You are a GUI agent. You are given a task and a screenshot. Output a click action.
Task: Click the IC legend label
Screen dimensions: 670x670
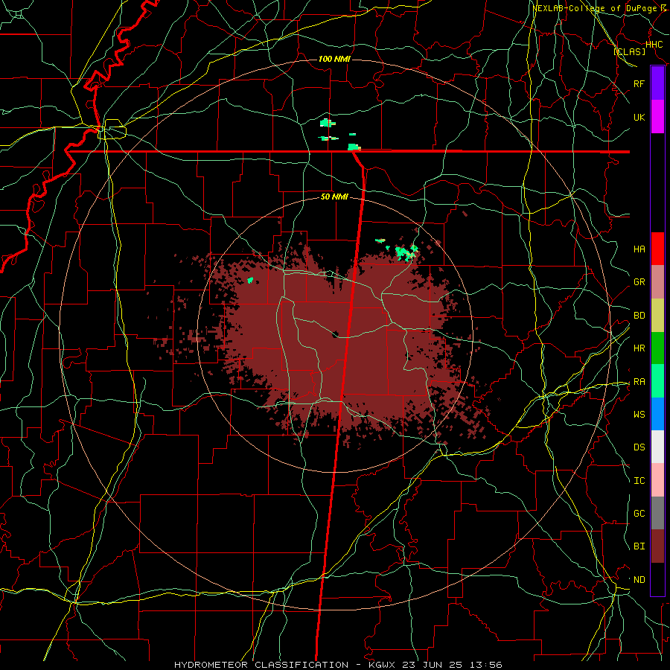click(639, 481)
